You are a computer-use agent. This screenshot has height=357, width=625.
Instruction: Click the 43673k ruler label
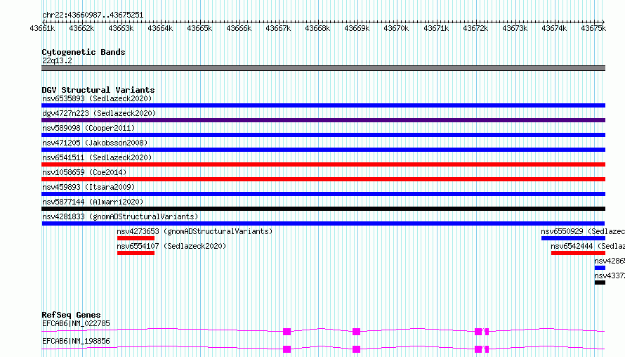(x=515, y=28)
